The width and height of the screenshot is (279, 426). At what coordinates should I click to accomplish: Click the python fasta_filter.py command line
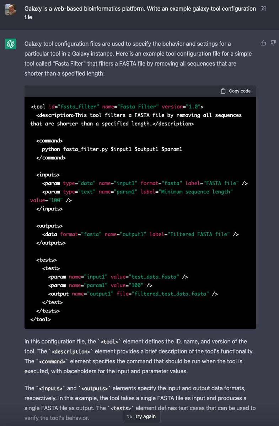pos(112,149)
